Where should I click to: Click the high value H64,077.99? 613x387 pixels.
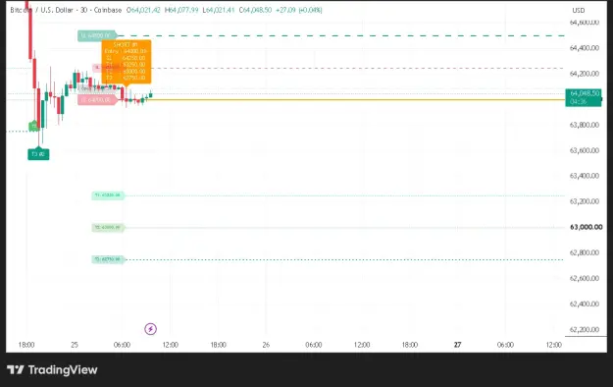click(181, 10)
